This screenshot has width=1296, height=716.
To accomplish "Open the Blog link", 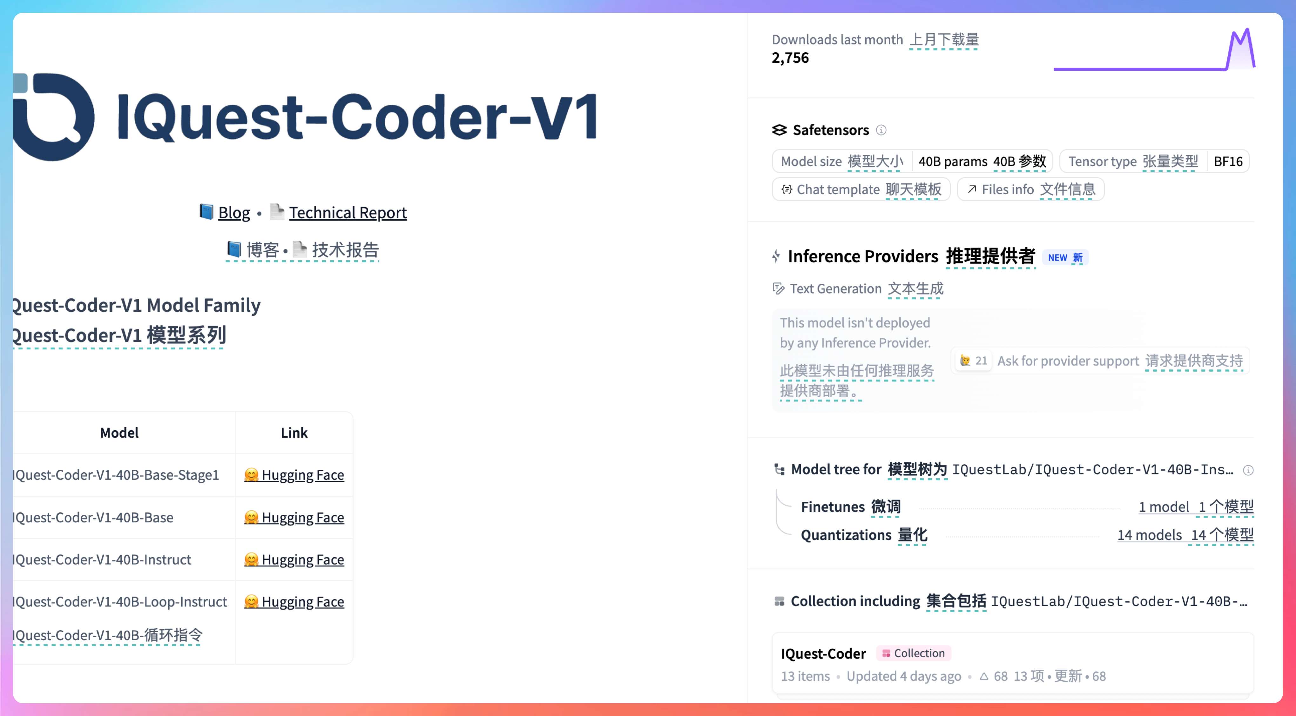I will tap(233, 213).
